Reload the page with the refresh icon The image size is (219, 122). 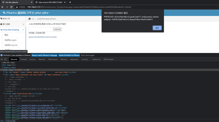11,7
